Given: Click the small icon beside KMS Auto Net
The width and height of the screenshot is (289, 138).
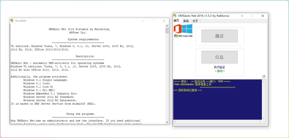Looking at the screenshot, I should pos(175,36).
